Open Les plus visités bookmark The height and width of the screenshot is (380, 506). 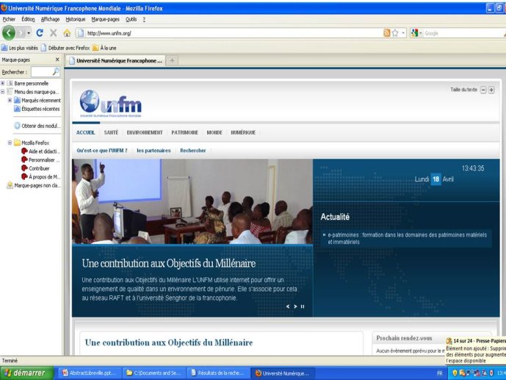20,48
